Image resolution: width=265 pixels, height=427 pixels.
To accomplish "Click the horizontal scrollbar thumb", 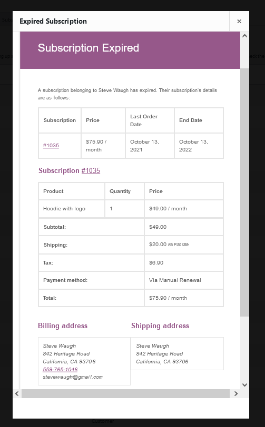I will [x=125, y=393].
